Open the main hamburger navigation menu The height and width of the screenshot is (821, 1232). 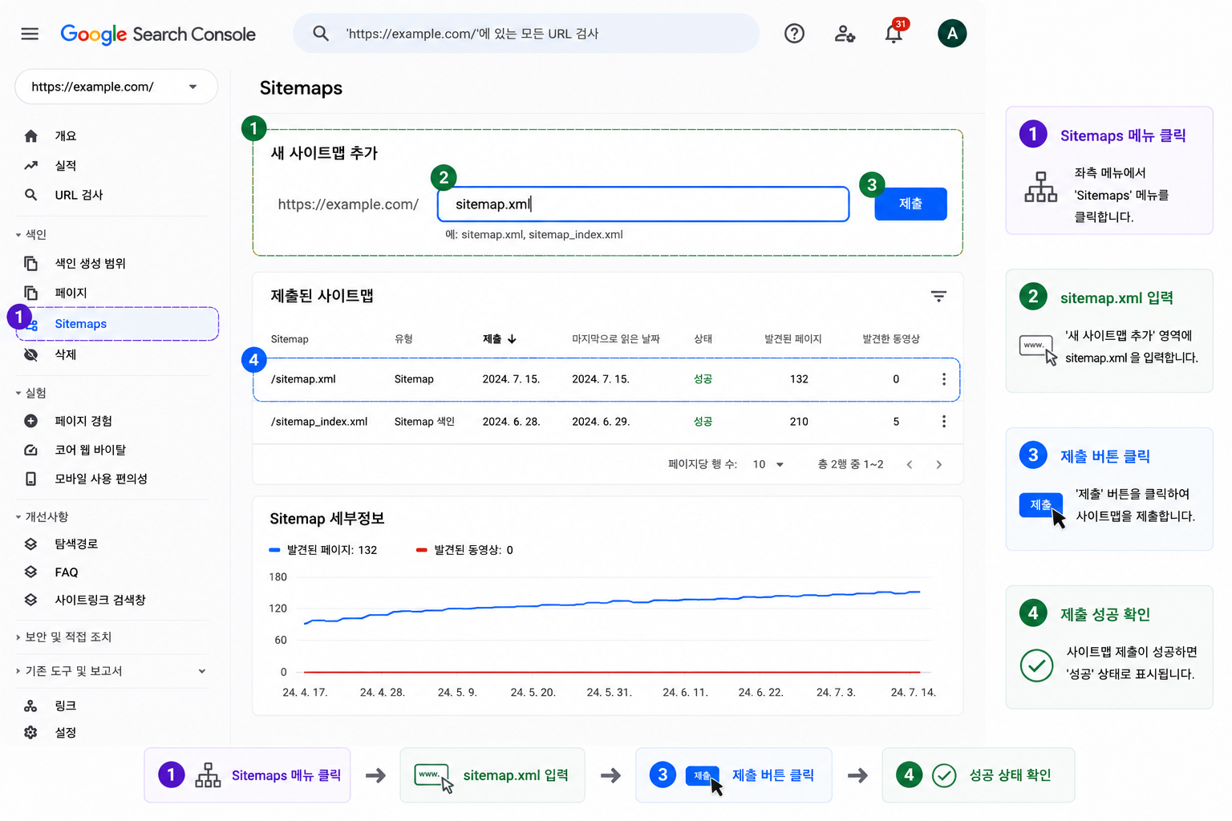[x=30, y=34]
